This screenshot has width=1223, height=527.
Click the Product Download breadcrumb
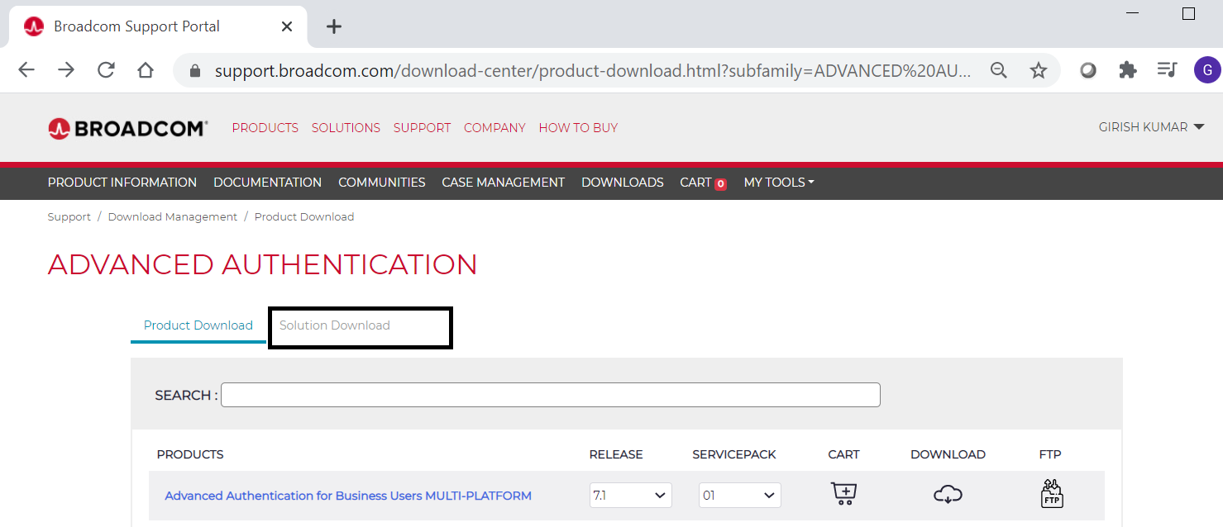304,217
